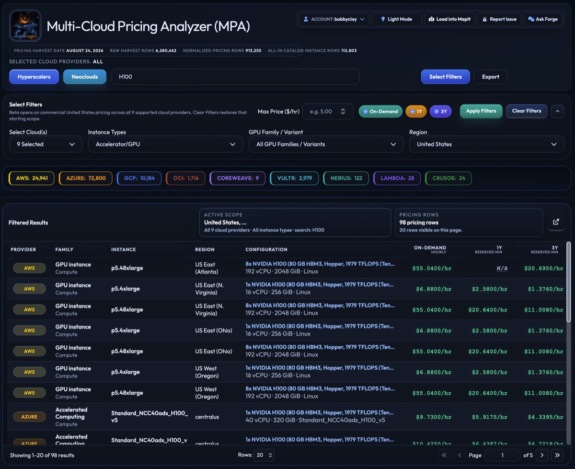Sort by ON-DEMAND hourly column header
Image resolution: width=575 pixels, height=469 pixels.
[430, 249]
